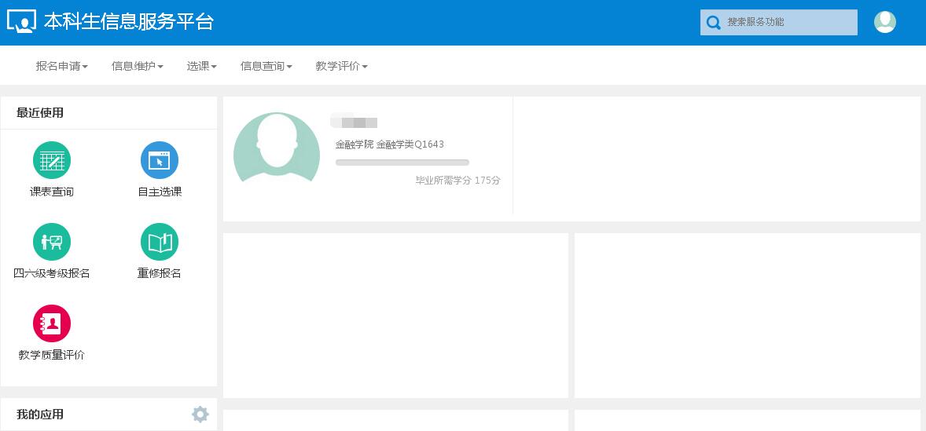926x431 pixels.
Task: Click the 重修报名 label
Action: pos(160,273)
